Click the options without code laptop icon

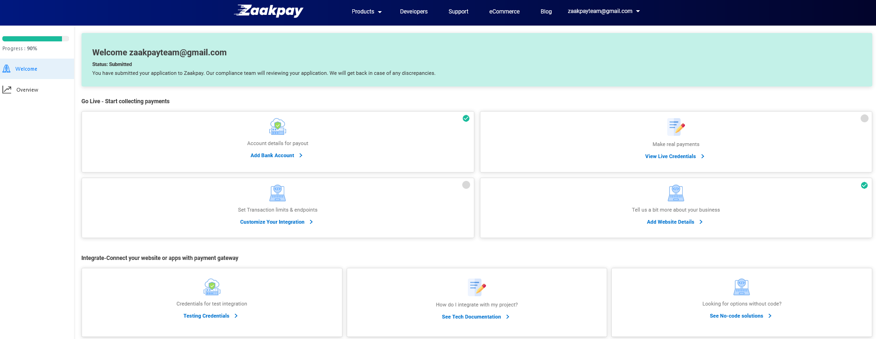point(742,287)
